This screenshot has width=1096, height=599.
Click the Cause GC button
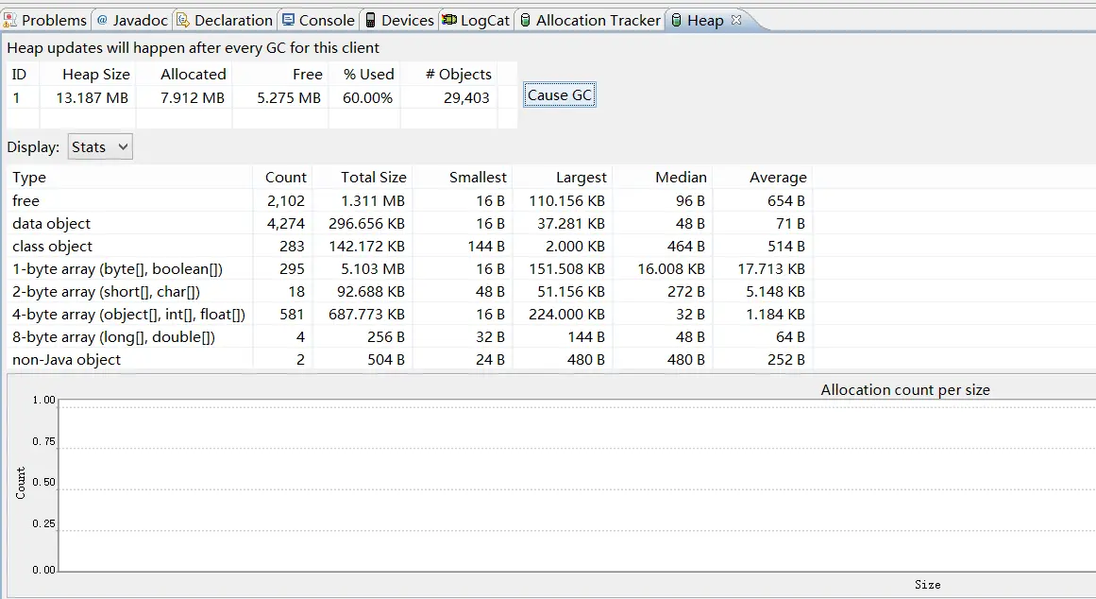[559, 95]
